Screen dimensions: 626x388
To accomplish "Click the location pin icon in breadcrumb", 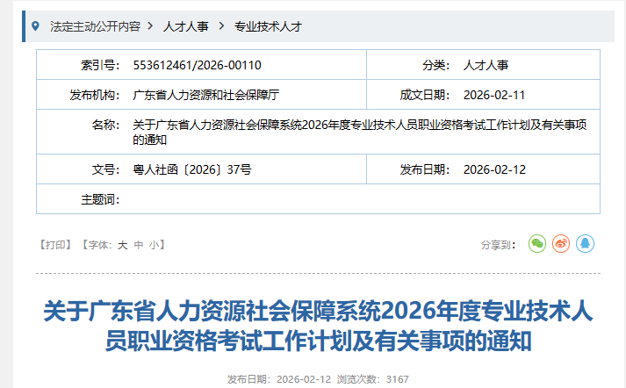I will point(37,26).
